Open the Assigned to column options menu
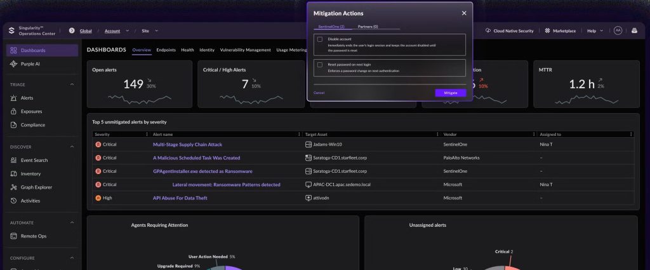This screenshot has width=650, height=270. coord(631,135)
